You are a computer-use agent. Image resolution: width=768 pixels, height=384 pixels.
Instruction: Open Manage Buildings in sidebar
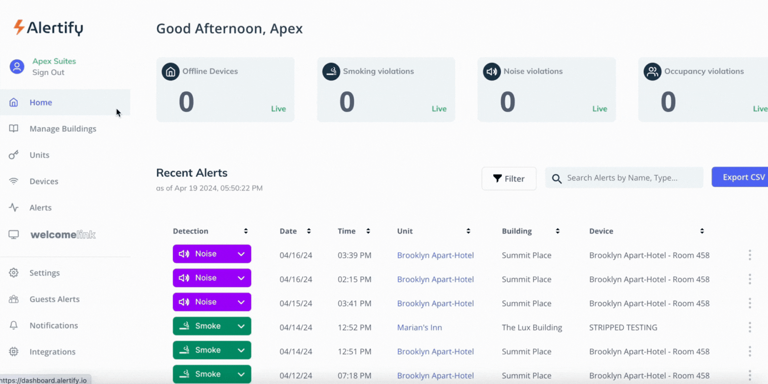tap(63, 129)
